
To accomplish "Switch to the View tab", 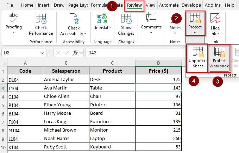I will pos(150,5).
